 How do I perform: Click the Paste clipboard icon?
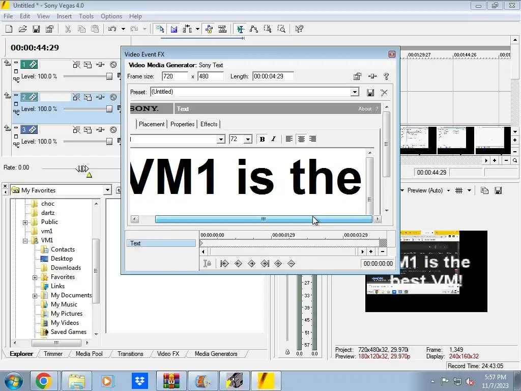[95, 29]
